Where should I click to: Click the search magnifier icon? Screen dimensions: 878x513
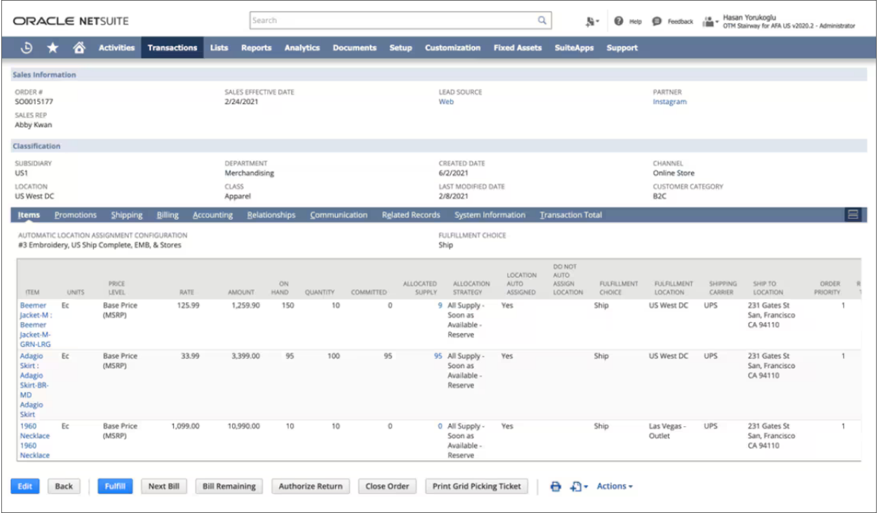click(x=542, y=20)
